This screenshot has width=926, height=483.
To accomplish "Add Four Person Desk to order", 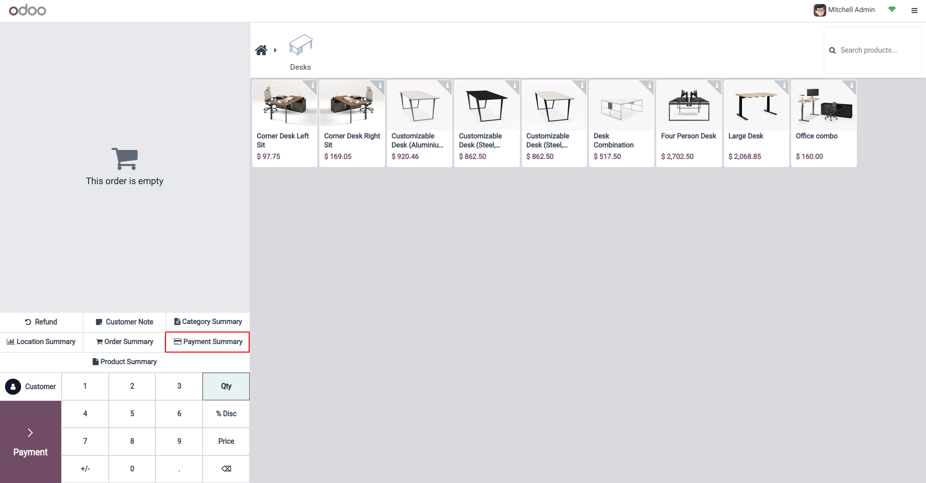I will tap(689, 123).
